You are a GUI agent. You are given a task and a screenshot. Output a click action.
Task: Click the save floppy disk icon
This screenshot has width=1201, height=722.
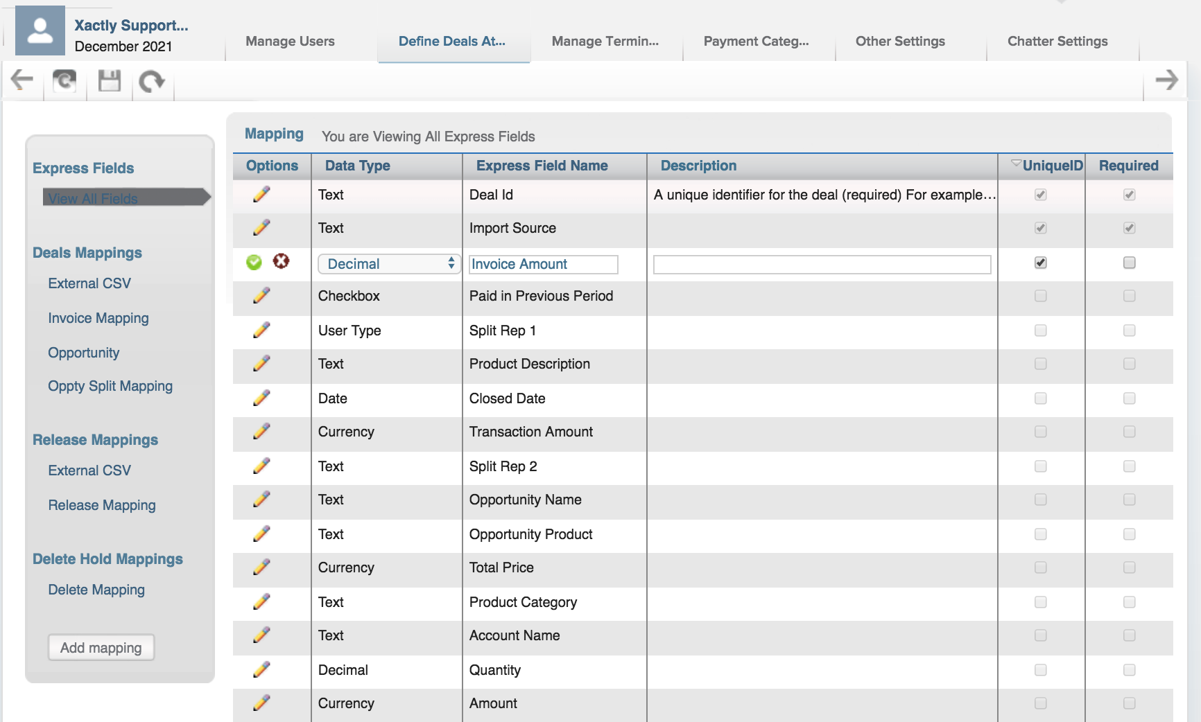[110, 81]
